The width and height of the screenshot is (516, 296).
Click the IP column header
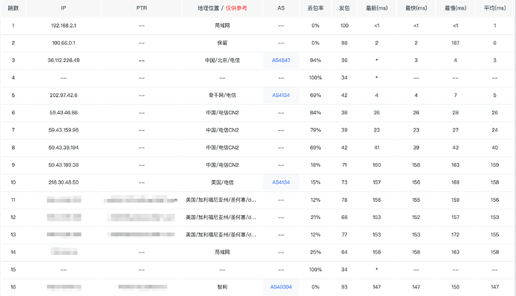pos(64,8)
